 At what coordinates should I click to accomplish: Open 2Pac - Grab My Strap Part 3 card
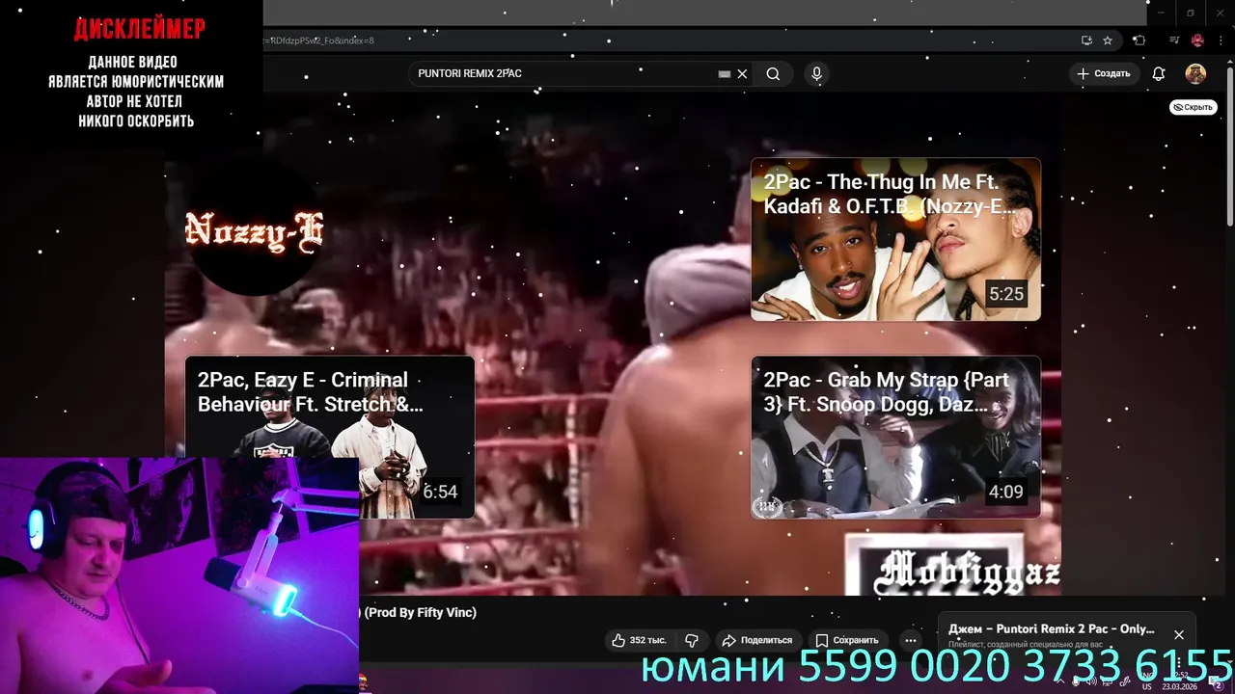click(x=895, y=437)
